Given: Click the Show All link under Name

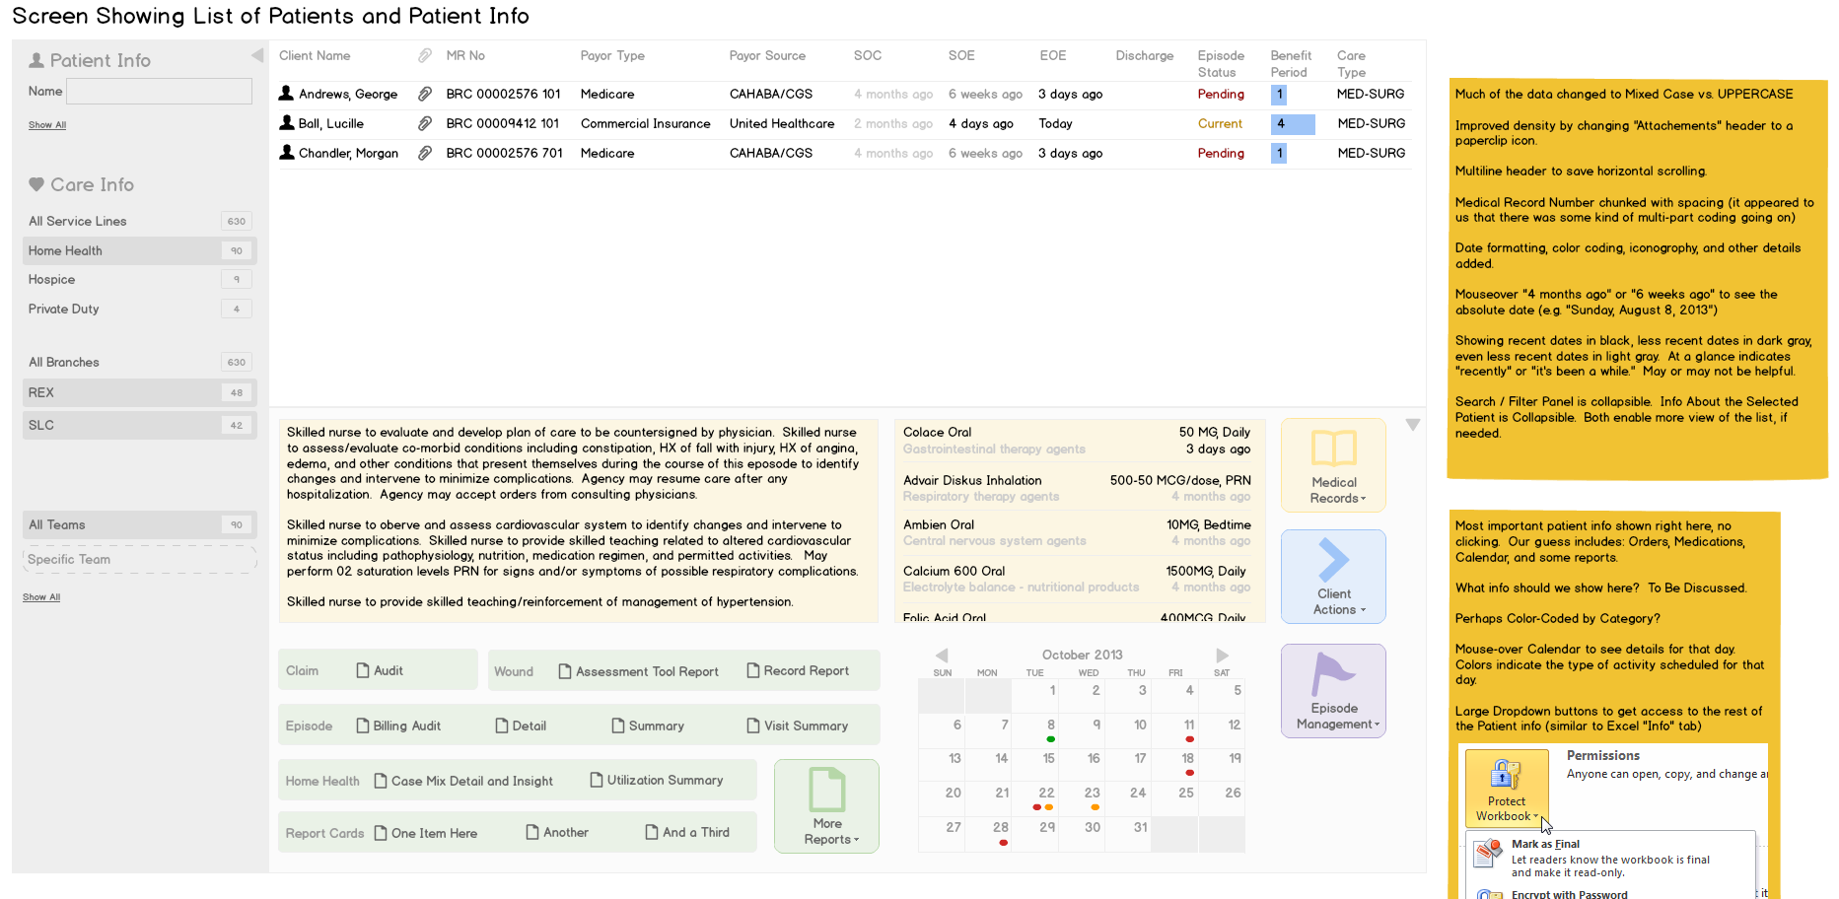Looking at the screenshot, I should [x=47, y=125].
